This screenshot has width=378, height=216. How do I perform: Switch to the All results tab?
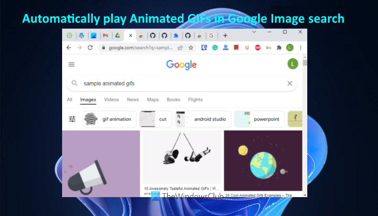pyautogui.click(x=70, y=99)
